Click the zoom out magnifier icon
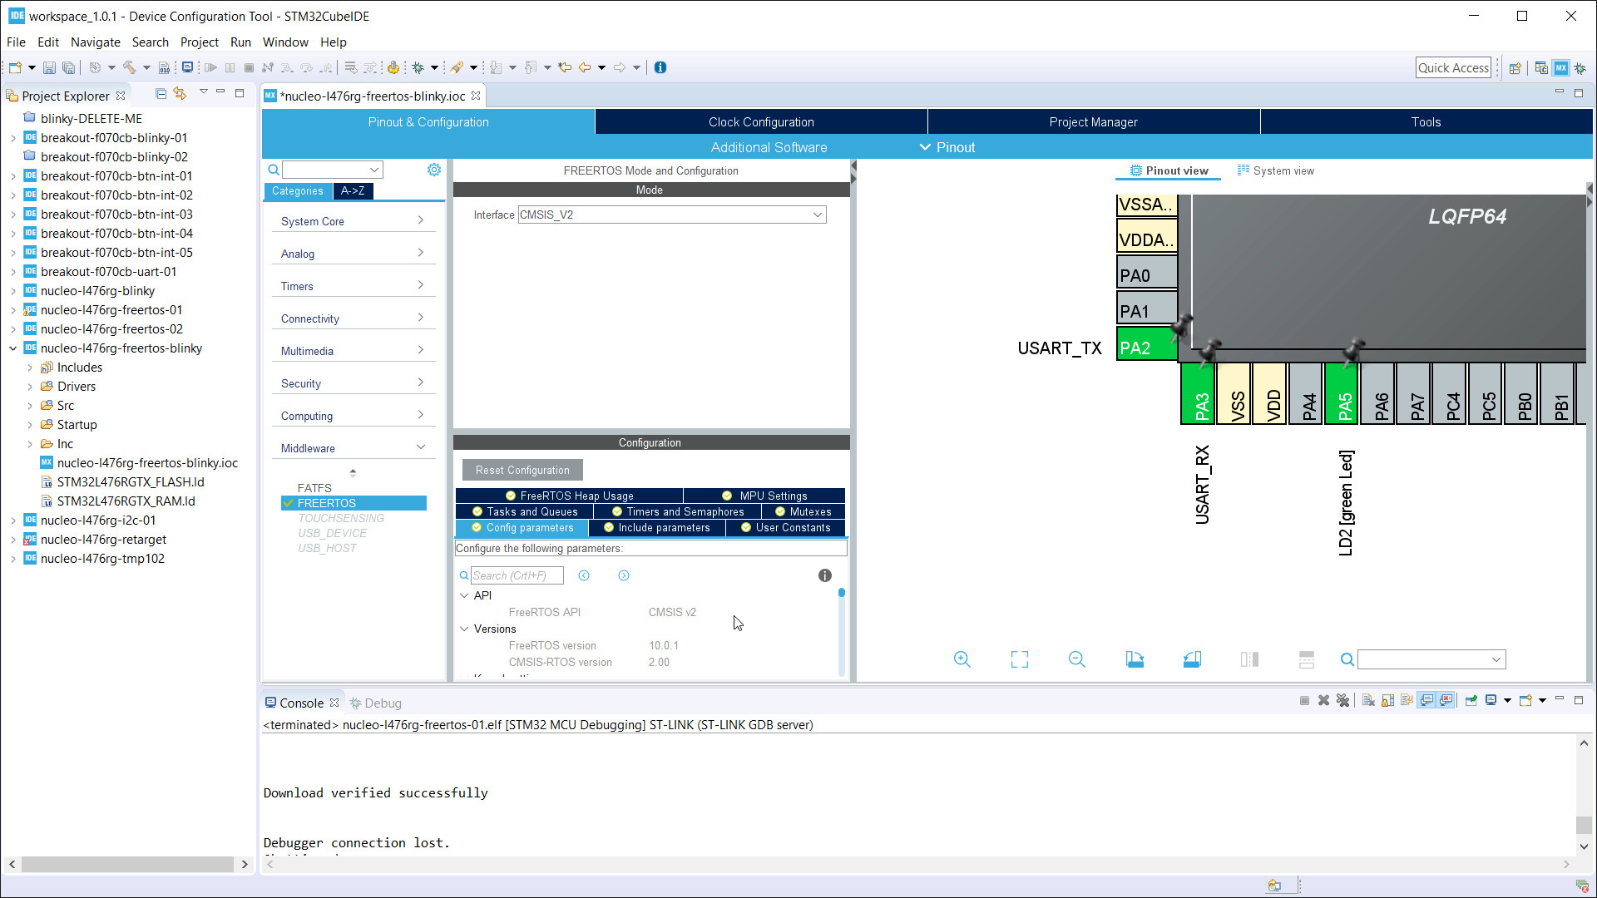1597x898 pixels. pyautogui.click(x=1076, y=659)
